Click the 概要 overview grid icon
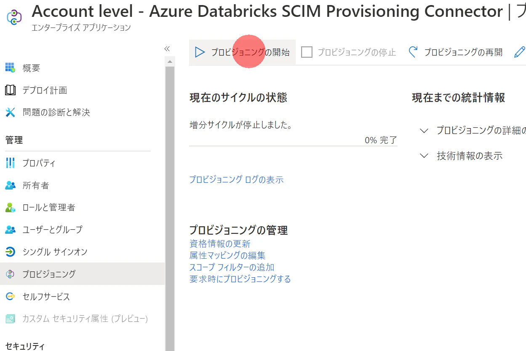Image resolution: width=526 pixels, height=351 pixels. tap(11, 68)
